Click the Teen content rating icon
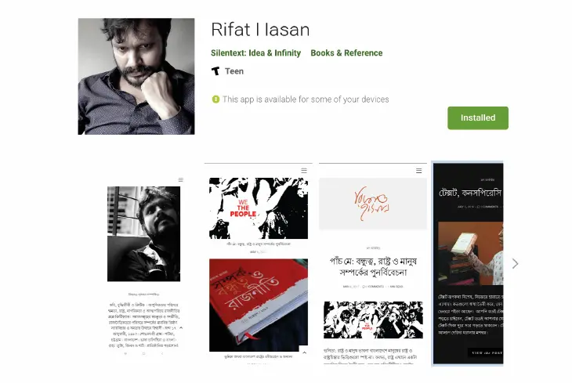Screen dimensions: 572x383 click(215, 71)
